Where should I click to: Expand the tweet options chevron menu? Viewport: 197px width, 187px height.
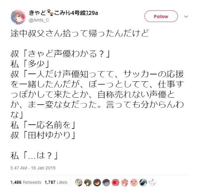pos(186,17)
